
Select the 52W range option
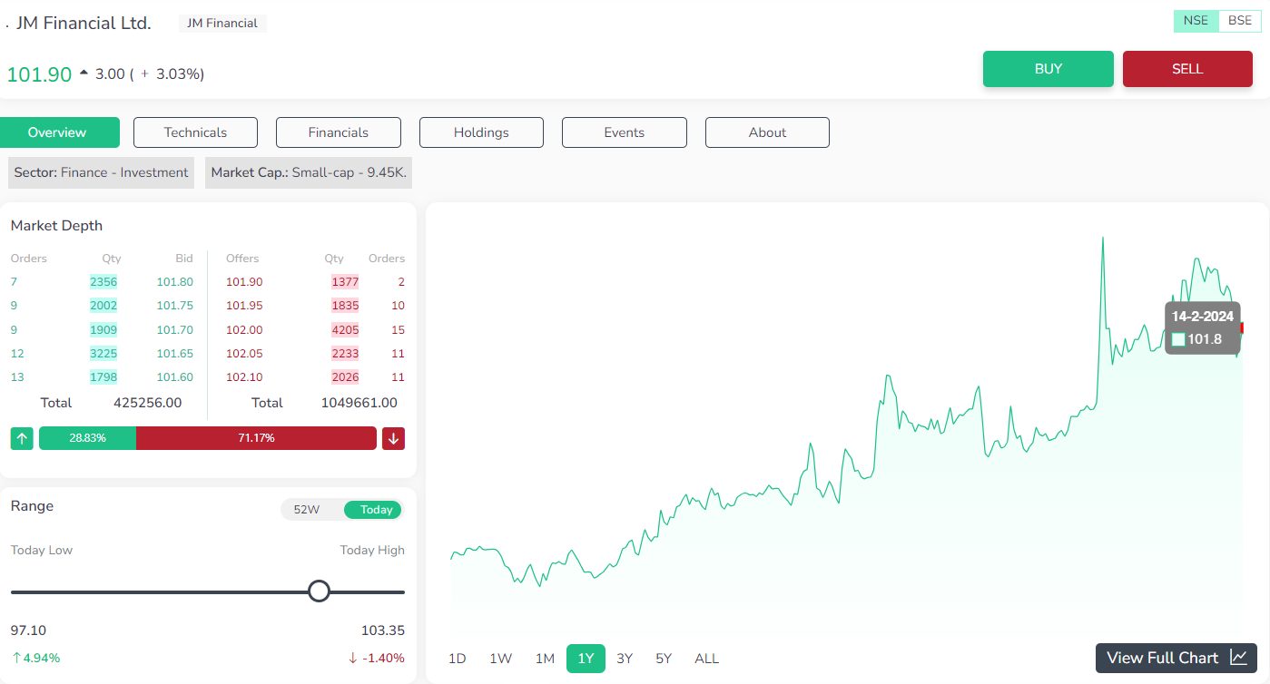pyautogui.click(x=307, y=510)
